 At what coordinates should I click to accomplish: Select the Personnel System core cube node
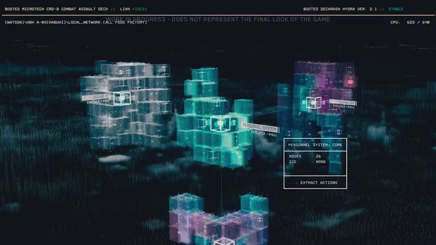point(220,124)
